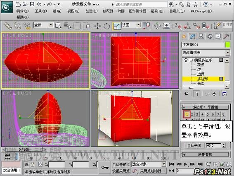Open the MAXScript(M) menu
The width and height of the screenshot is (234, 176).
click(x=201, y=11)
